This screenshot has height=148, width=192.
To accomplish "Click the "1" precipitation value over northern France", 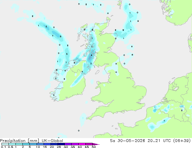I will (164, 121).
